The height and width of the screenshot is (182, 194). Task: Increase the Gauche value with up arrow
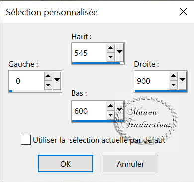pyautogui.click(x=48, y=76)
